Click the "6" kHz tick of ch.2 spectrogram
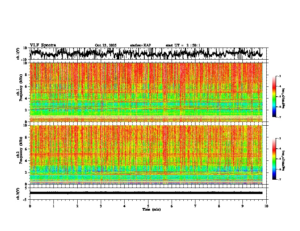Screen dimensions: 300x231 pyautogui.click(x=27, y=149)
